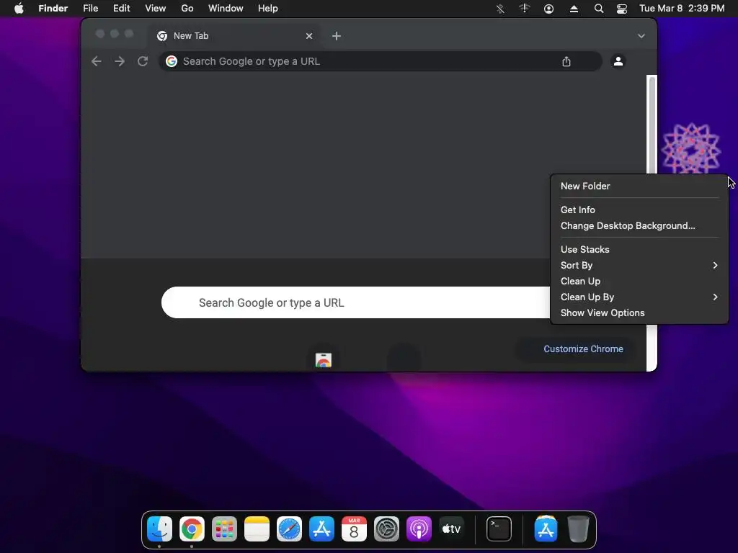Open Finder from the Dock
Image resolution: width=738 pixels, height=553 pixels.
(159, 529)
